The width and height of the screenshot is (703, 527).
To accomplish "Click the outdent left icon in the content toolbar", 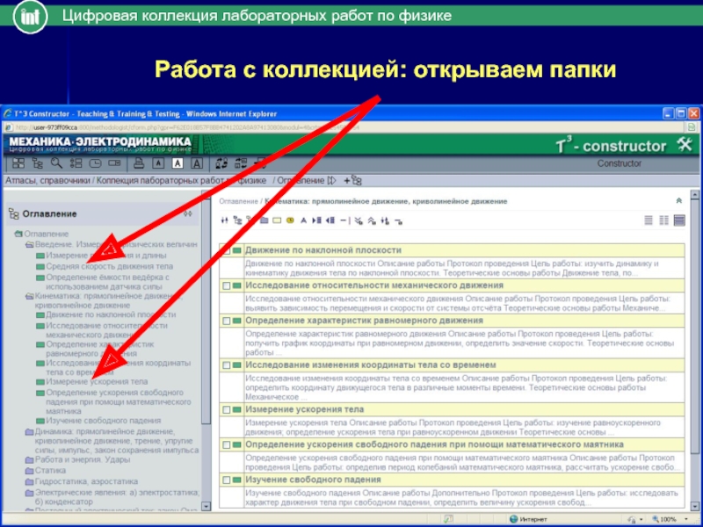I will [x=330, y=220].
